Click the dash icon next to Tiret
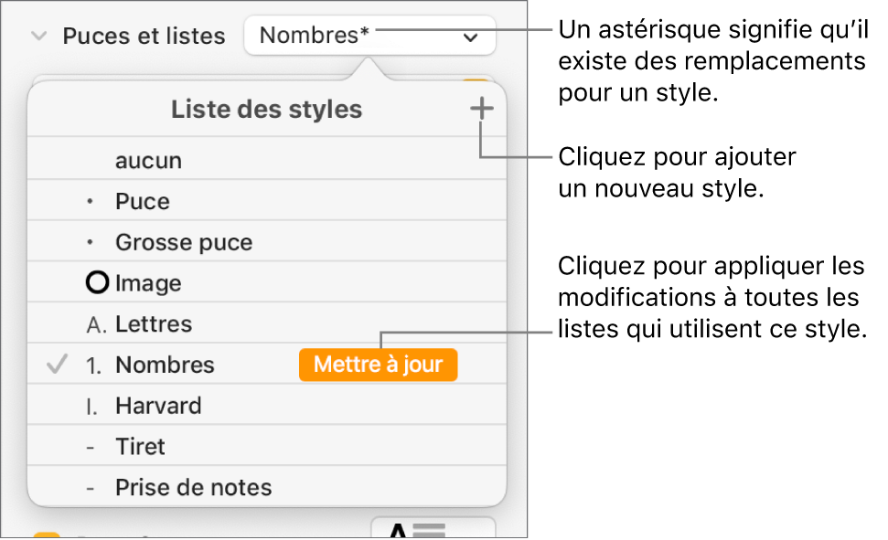Viewport: 888px width, 540px height. [x=90, y=447]
